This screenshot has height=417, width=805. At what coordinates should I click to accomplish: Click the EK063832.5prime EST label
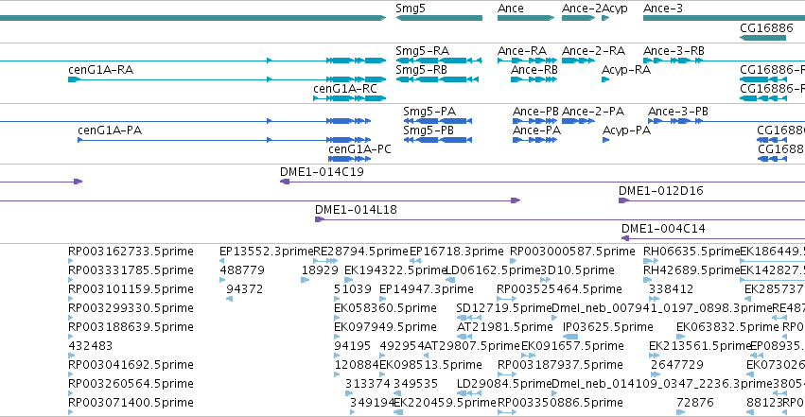[x=727, y=327]
